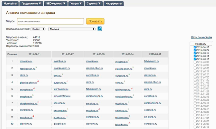Viewport: 216px width, 129px height.
Task: Focus the Запрос search query field
Action: tap(50, 21)
